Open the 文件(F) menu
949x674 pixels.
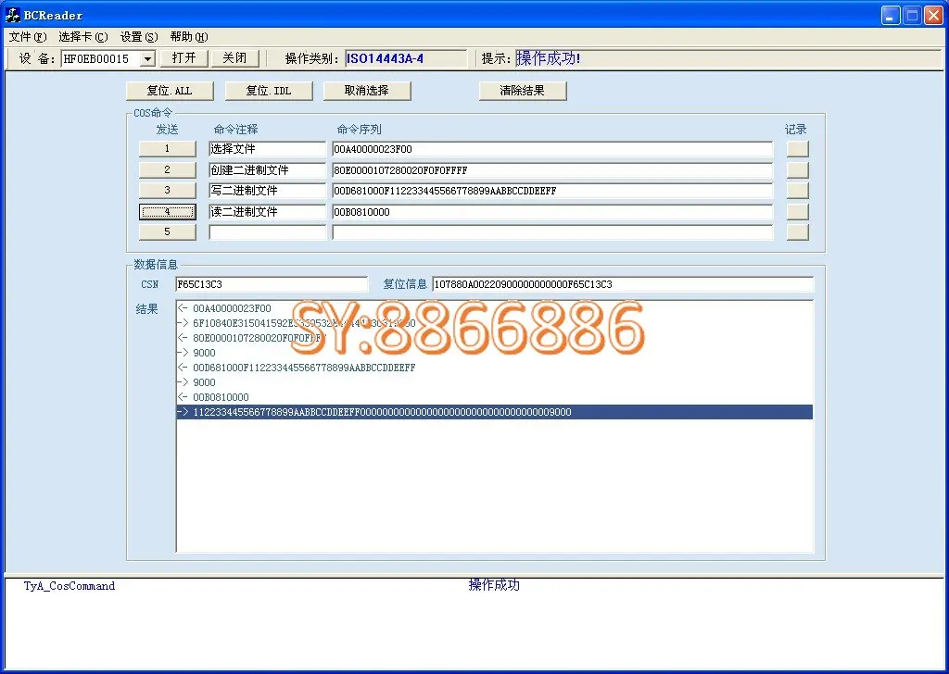[28, 37]
